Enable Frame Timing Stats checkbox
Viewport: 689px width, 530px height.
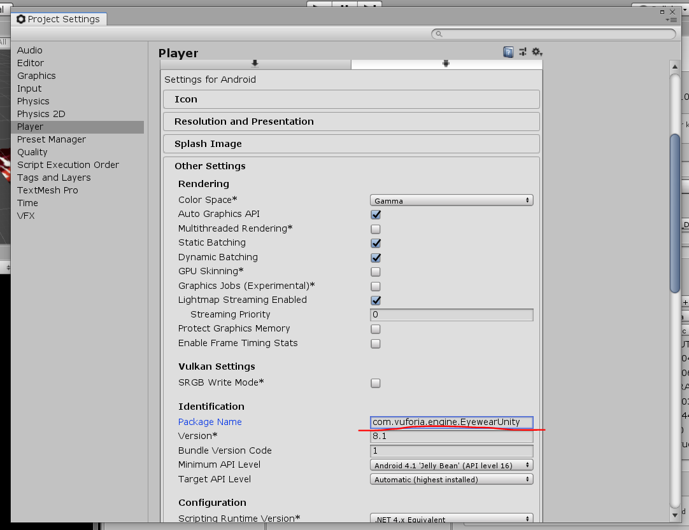(376, 344)
